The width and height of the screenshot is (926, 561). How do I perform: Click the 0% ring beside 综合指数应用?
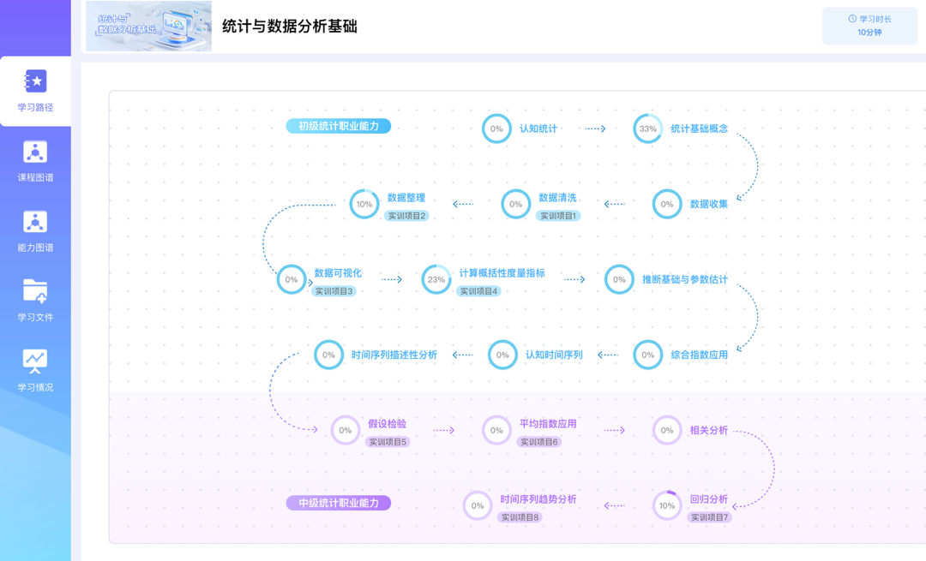tap(648, 355)
